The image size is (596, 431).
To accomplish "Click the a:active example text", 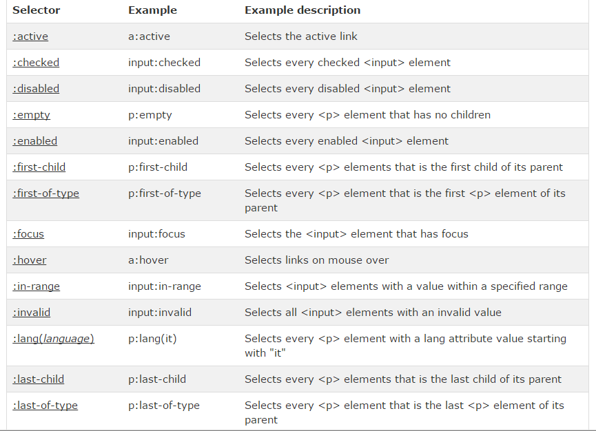I will tap(149, 36).
